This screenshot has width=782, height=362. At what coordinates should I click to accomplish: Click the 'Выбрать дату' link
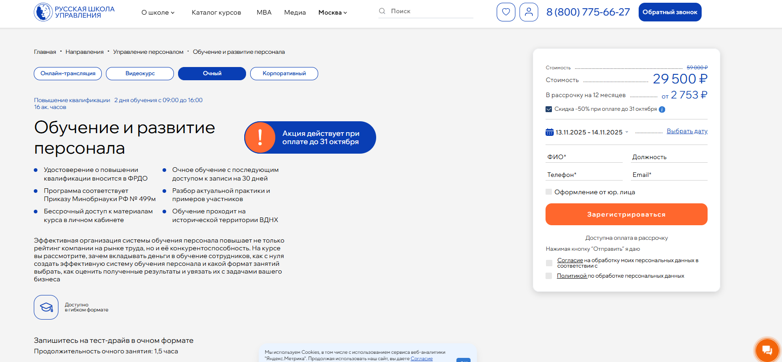(687, 131)
